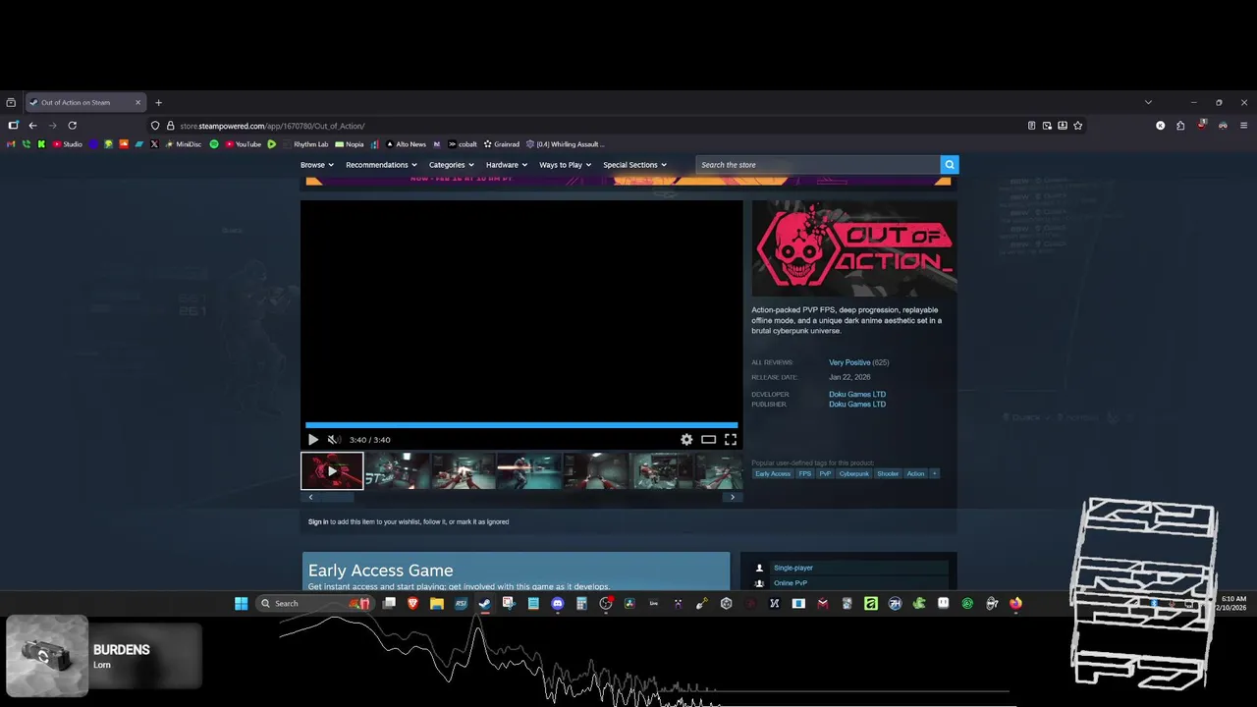Viewport: 1257px width, 707px height.
Task: Open the Studio bookmark
Action: point(68,144)
